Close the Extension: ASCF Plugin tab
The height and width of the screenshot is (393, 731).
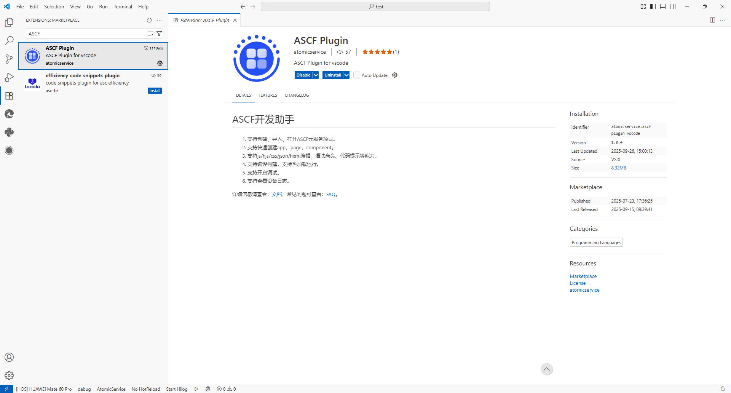tap(235, 20)
